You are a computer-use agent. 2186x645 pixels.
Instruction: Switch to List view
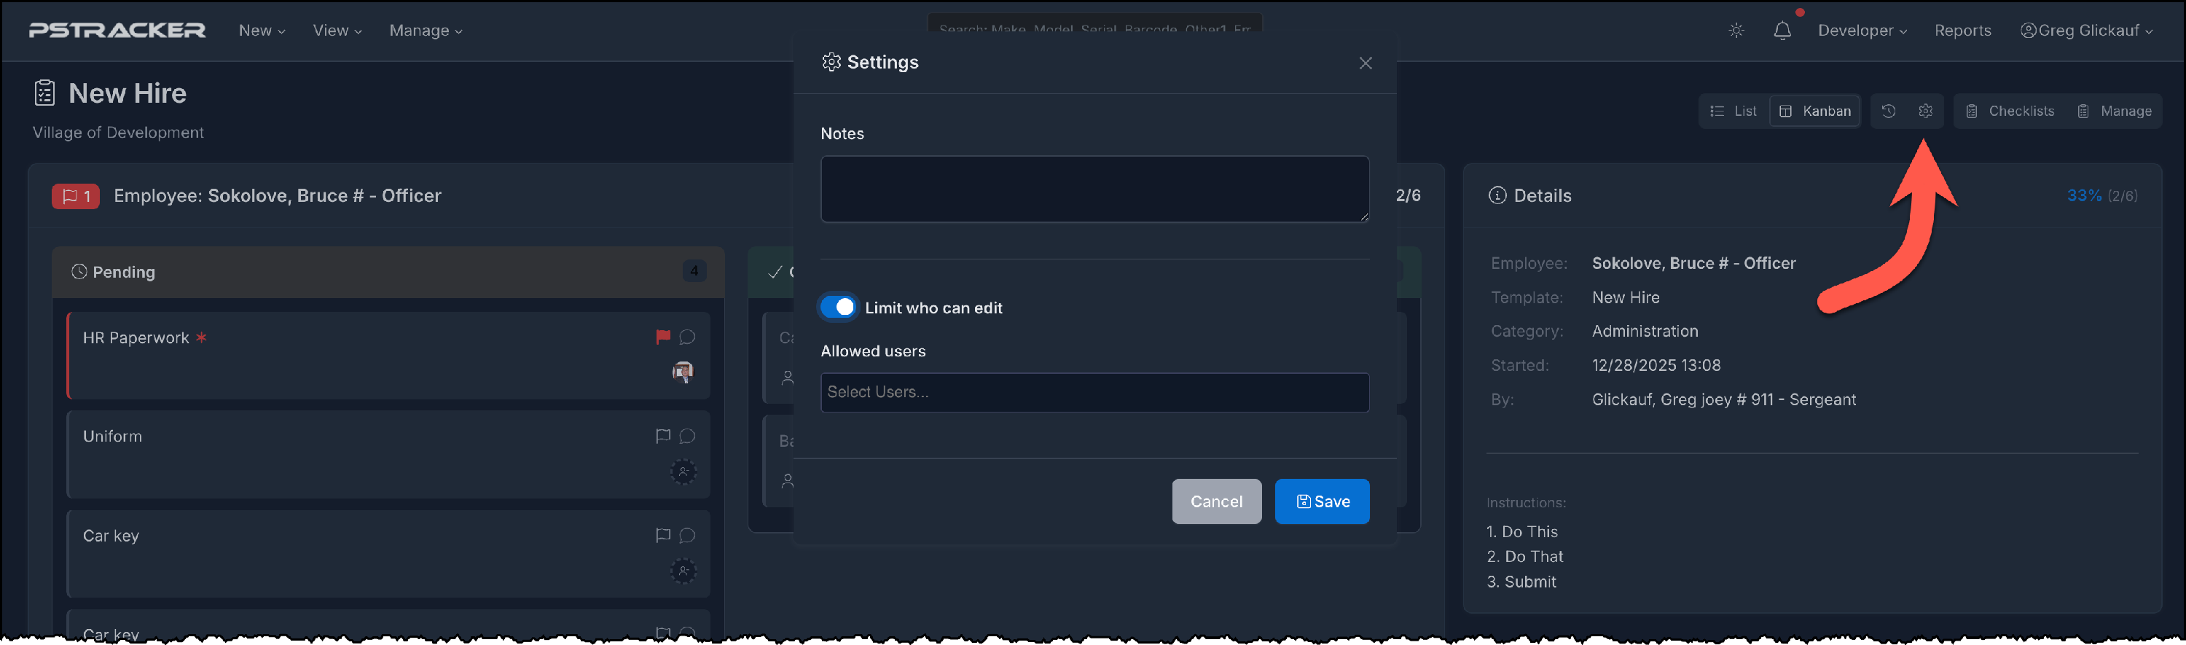1733,112
